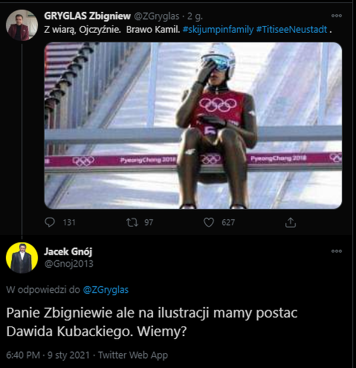Click the Jacek Gnój display name
The height and width of the screenshot is (368, 356).
coord(68,252)
